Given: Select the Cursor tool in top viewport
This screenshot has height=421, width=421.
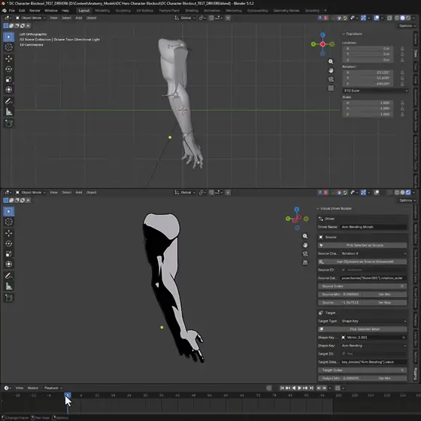Looking at the screenshot, I should point(8,47).
